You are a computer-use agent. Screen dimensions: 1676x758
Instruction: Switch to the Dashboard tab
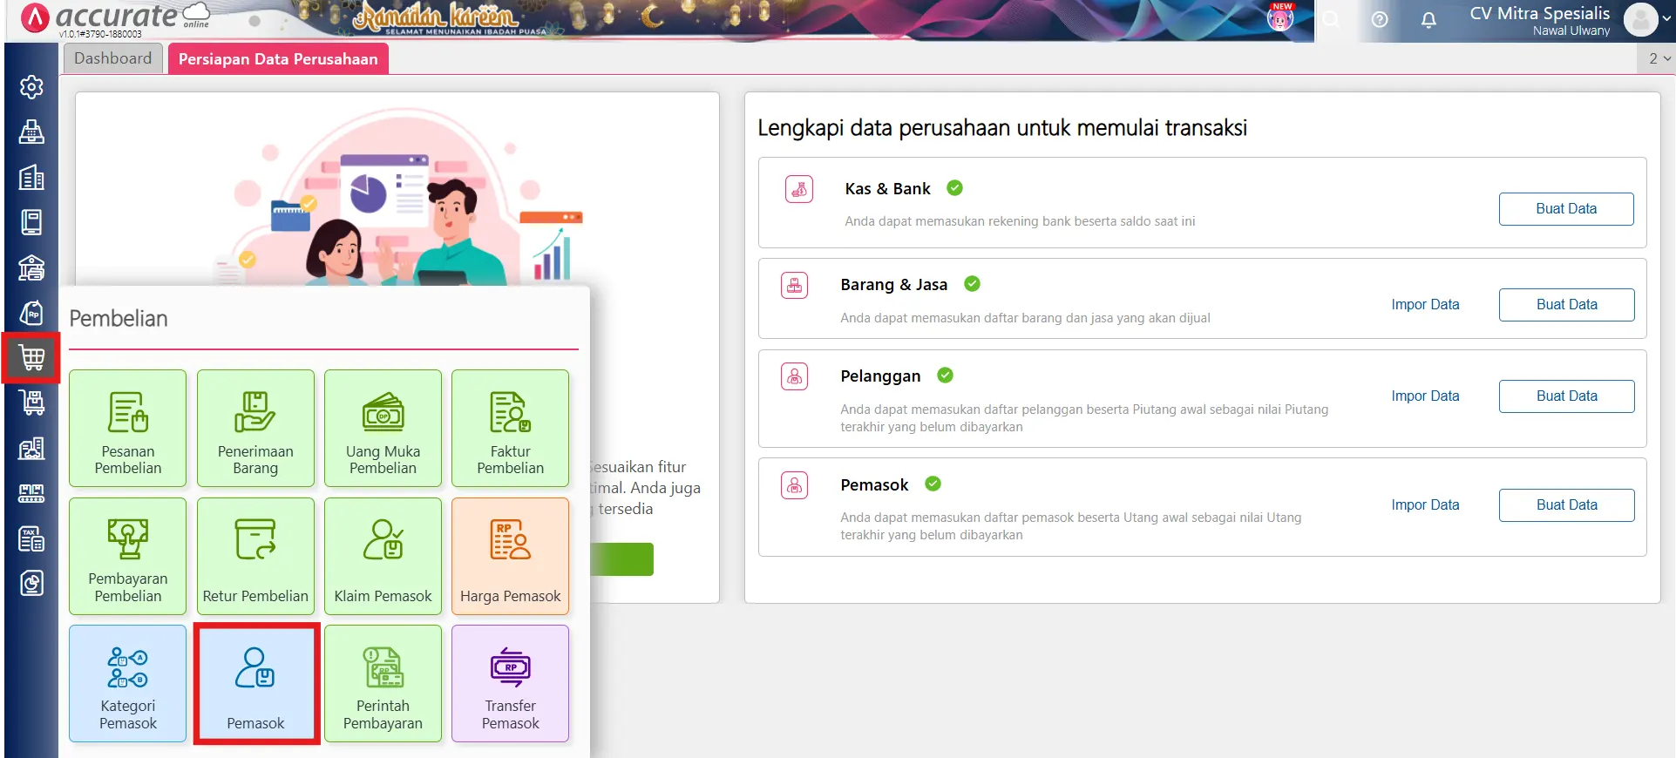coord(112,58)
